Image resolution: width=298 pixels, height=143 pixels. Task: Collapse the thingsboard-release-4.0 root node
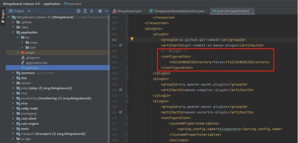(8, 17)
